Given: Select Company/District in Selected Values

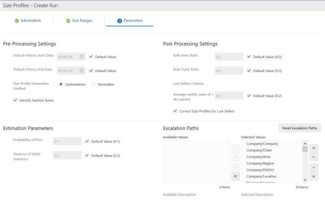Looking at the screenshot, I should point(260,170).
